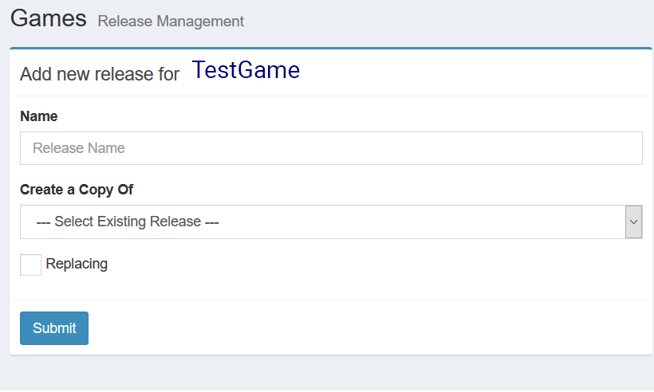Open the TestGame link
Image resolution: width=654 pixels, height=392 pixels.
point(246,70)
